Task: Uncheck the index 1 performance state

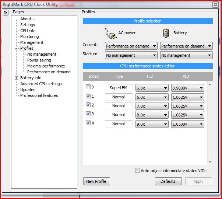Action: pos(88,96)
